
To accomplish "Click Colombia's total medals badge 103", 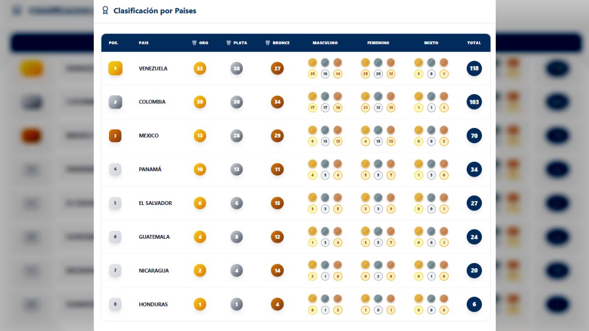I will [474, 102].
